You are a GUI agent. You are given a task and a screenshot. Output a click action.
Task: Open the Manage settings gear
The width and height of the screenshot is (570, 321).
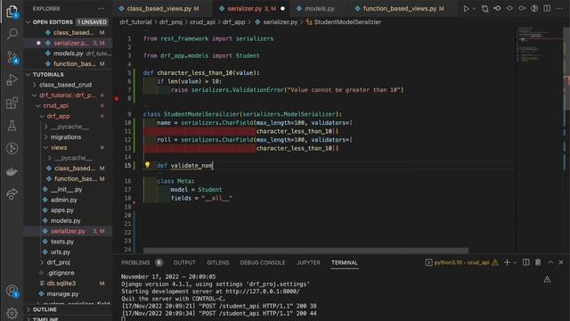coord(12,313)
